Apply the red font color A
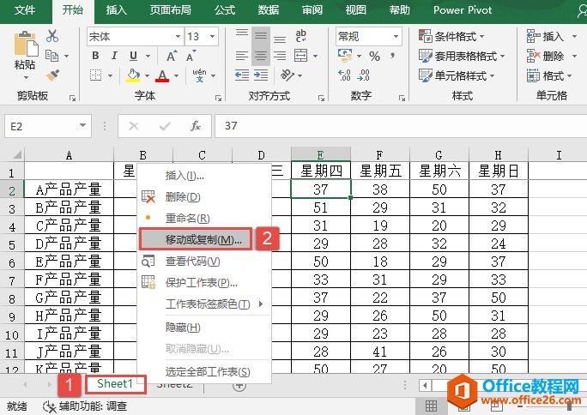The width and height of the screenshot is (587, 415). click(x=162, y=75)
